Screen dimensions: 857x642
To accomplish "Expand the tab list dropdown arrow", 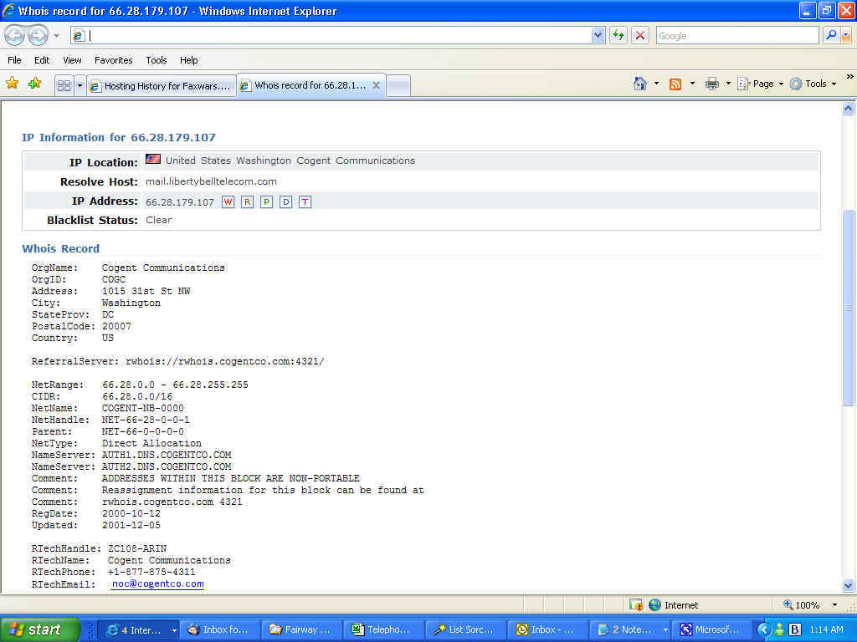I will (80, 86).
